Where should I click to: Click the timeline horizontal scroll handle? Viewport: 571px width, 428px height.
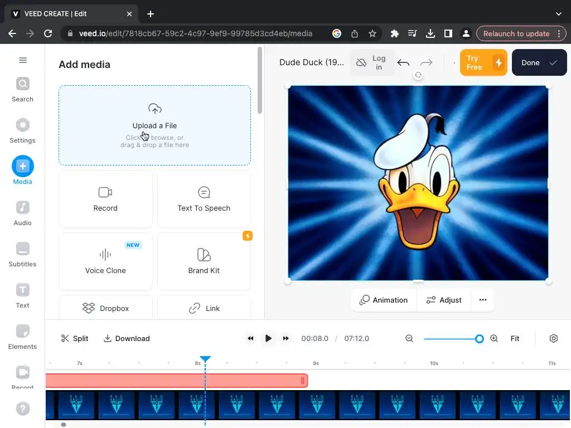[x=64, y=424]
